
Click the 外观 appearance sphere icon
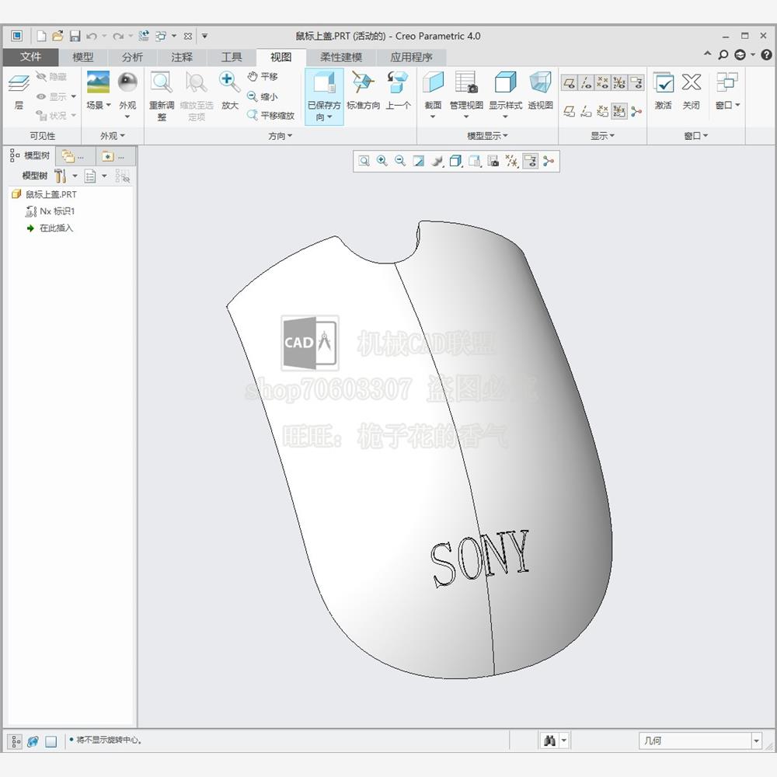tap(127, 82)
